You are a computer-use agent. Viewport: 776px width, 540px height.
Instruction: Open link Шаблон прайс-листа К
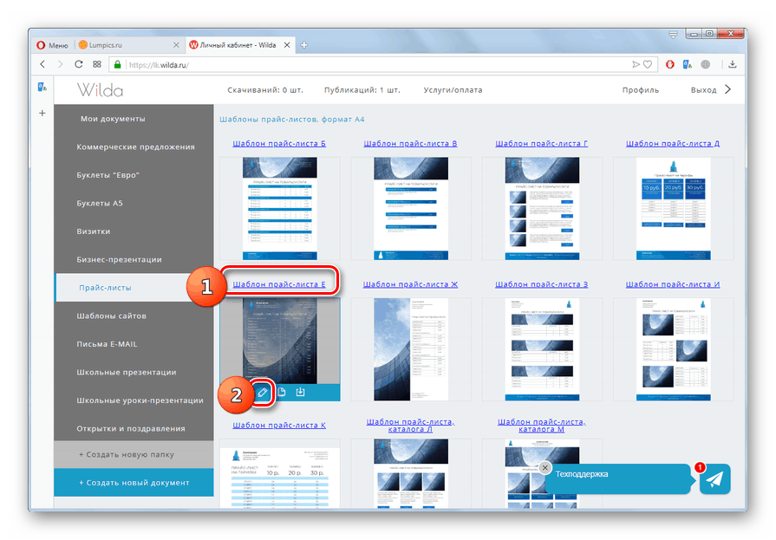[x=279, y=426]
